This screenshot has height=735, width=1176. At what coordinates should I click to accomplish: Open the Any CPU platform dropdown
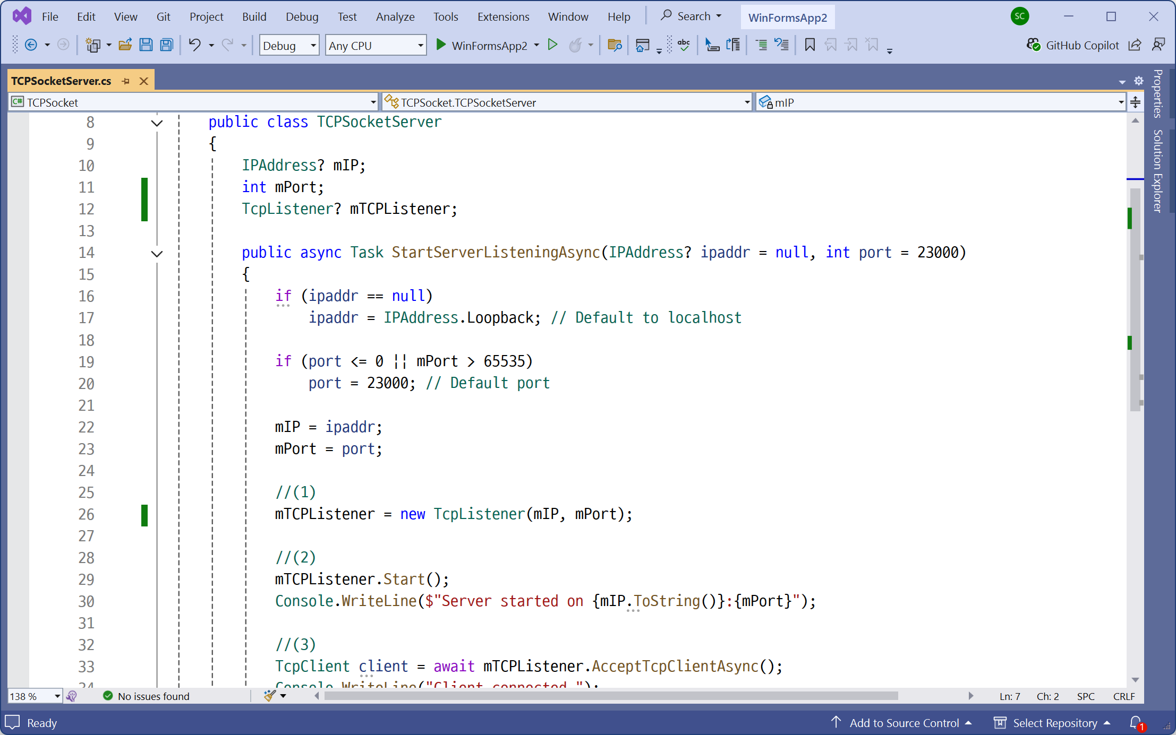coord(420,46)
